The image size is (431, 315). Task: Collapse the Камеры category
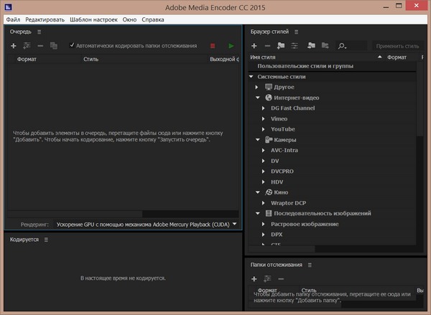[258, 140]
